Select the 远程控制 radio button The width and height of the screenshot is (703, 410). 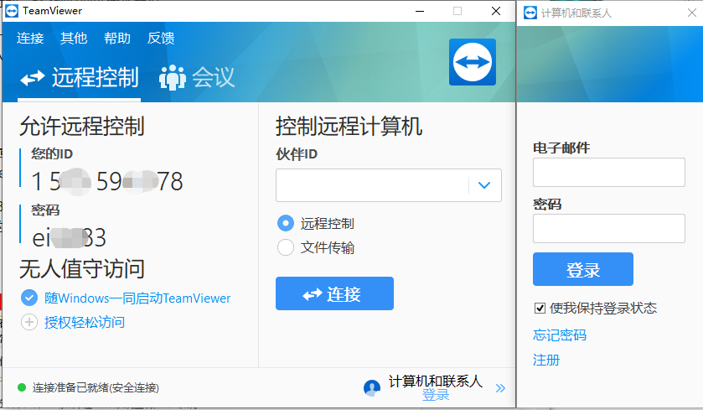coord(286,223)
